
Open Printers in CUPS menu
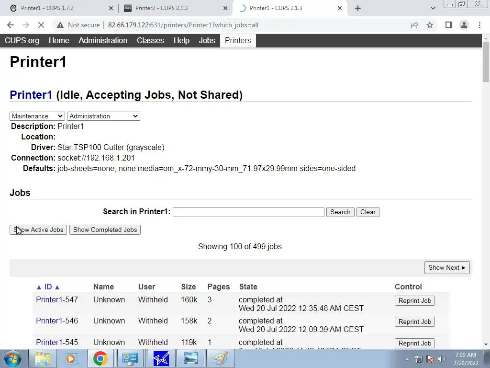(238, 40)
